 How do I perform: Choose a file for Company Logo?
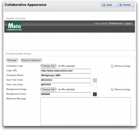49,66
